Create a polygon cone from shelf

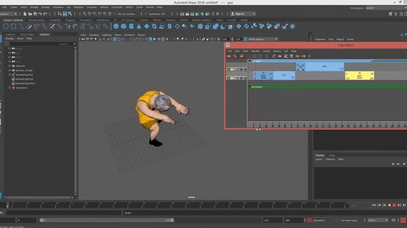(x=139, y=26)
